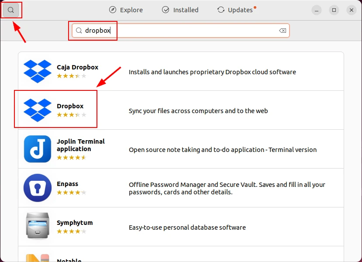The width and height of the screenshot is (362, 262).
Task: Click the Enpass keyhole icon
Action: (38, 188)
